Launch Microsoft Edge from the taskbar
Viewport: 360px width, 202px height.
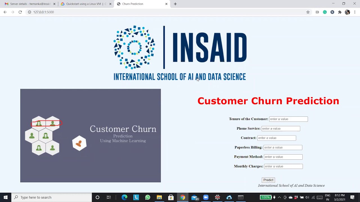[x=124, y=197]
